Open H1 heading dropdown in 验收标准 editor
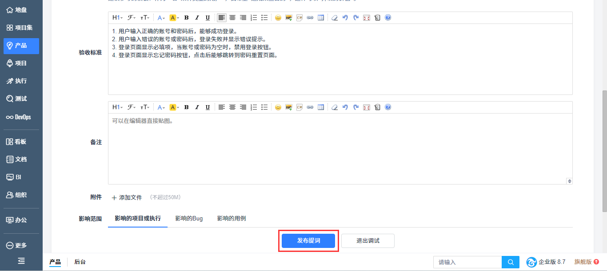 pyautogui.click(x=117, y=18)
